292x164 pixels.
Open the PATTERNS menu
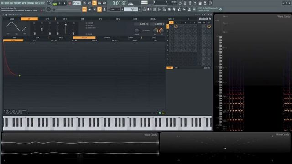[x=17, y=3]
